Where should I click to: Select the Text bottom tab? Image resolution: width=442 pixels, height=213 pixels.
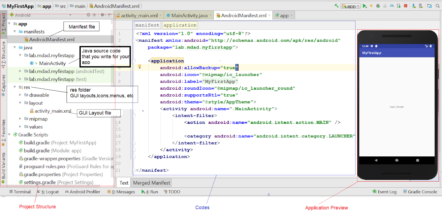(x=124, y=183)
